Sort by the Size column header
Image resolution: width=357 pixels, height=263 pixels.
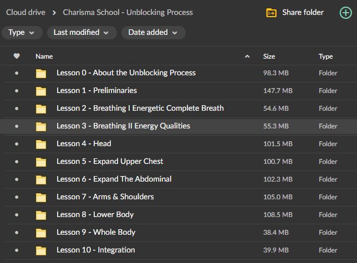tap(269, 56)
